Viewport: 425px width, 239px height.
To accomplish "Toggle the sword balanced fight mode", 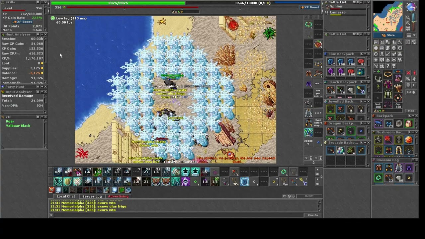I will [x=408, y=79].
